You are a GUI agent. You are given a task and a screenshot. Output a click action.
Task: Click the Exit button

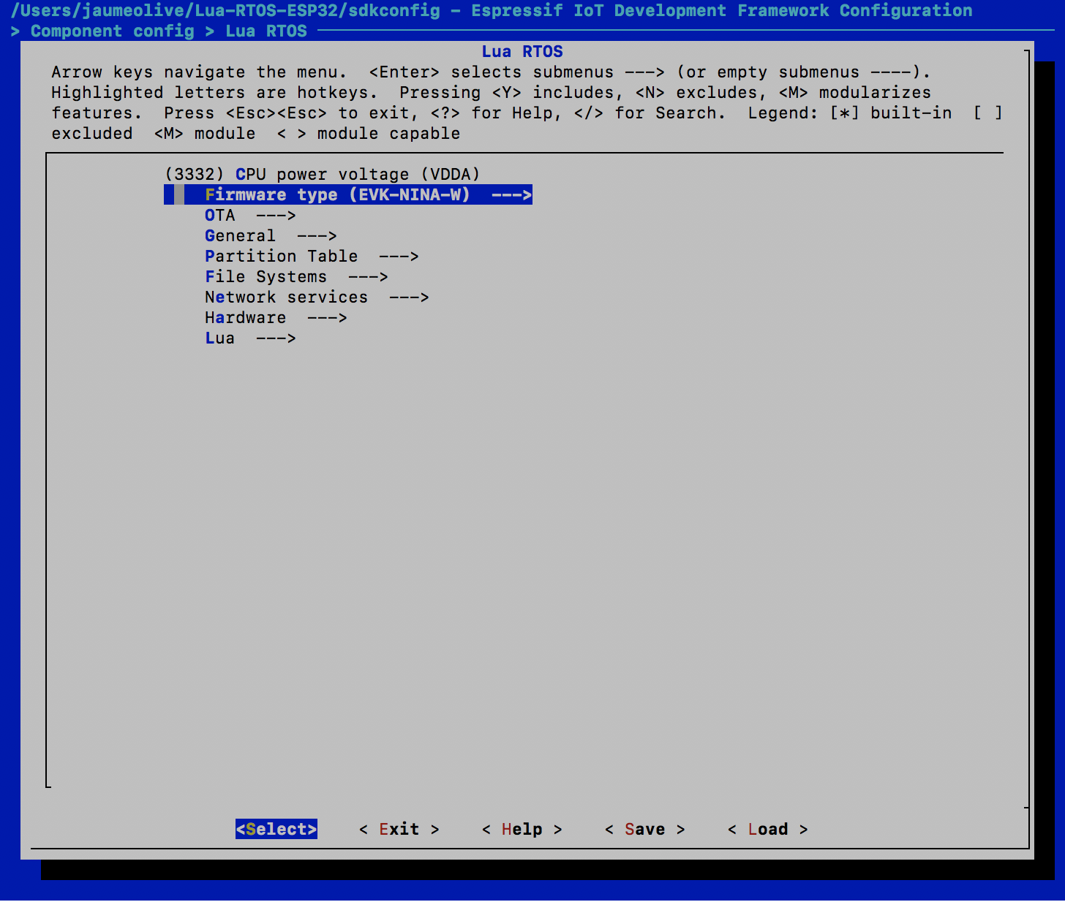(x=399, y=829)
